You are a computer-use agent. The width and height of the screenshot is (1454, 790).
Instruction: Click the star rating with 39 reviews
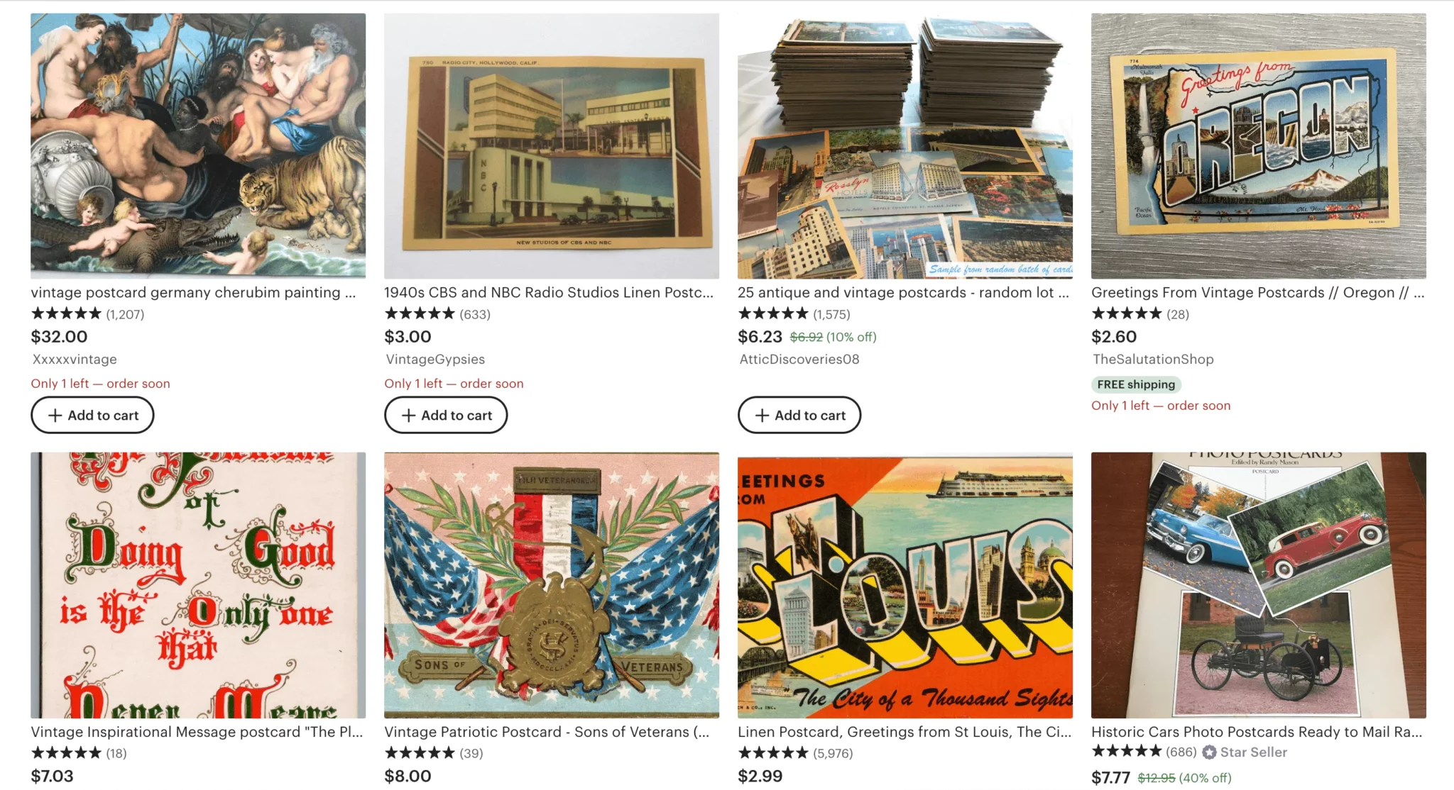pyautogui.click(x=420, y=753)
